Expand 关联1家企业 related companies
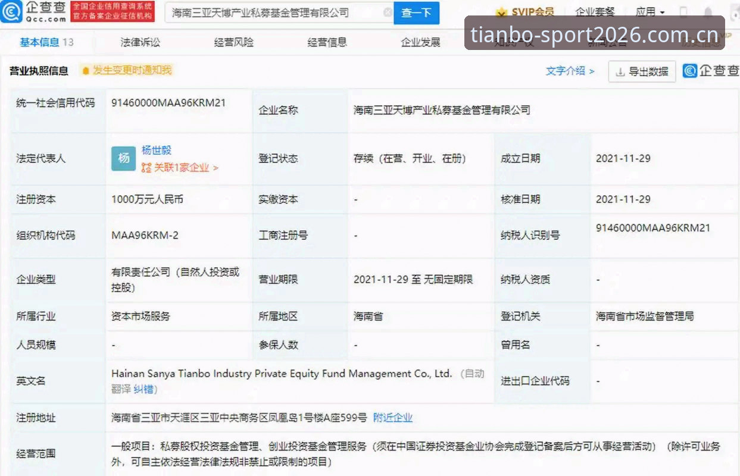 pos(180,168)
